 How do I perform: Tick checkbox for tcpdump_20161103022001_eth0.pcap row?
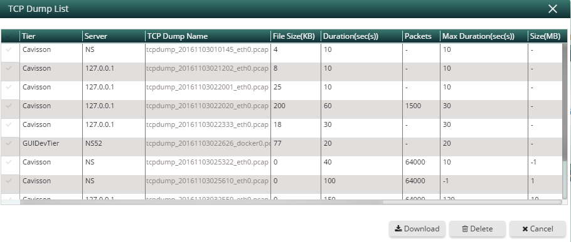tap(9, 87)
